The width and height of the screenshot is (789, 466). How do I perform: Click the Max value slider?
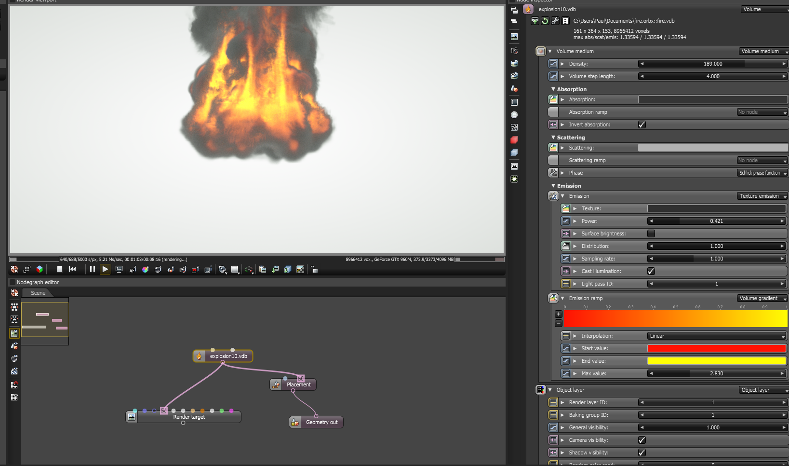717,373
